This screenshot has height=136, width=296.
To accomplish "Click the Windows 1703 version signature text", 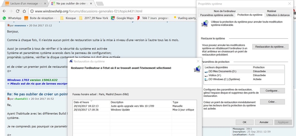I will coord(32,80).
